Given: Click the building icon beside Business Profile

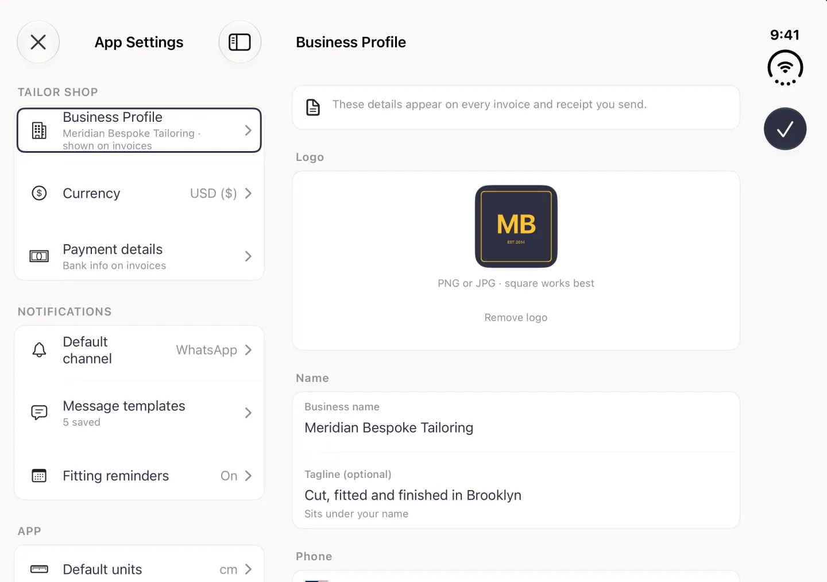Looking at the screenshot, I should tap(39, 130).
